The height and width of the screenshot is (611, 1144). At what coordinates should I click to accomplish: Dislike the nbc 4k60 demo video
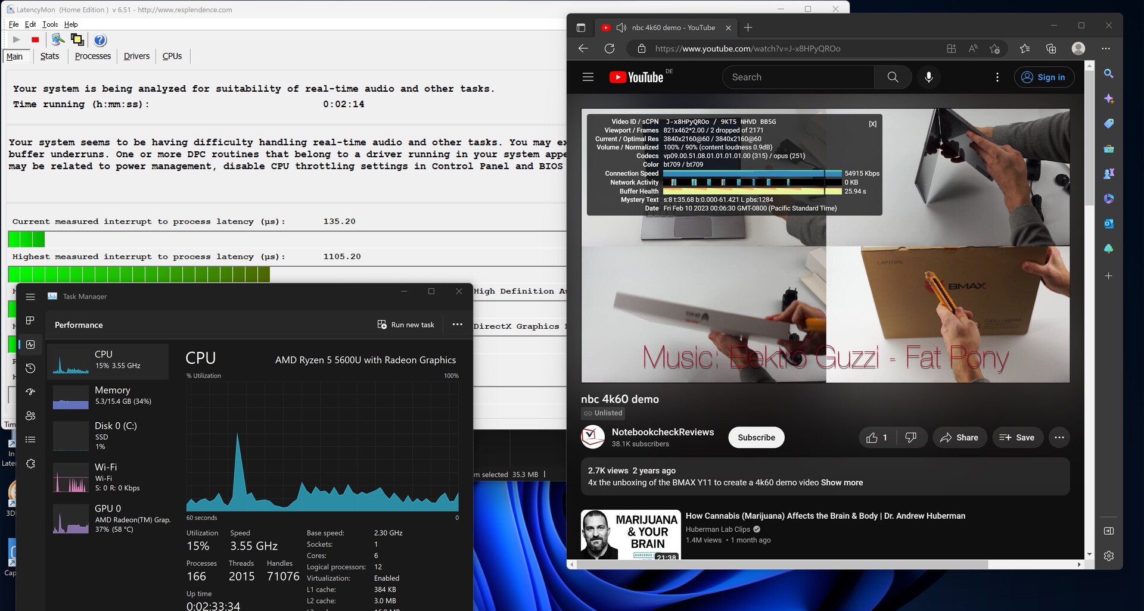910,438
